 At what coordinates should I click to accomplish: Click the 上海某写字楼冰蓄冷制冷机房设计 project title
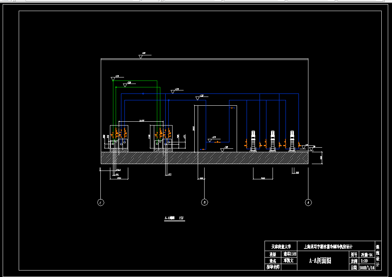[328, 247]
